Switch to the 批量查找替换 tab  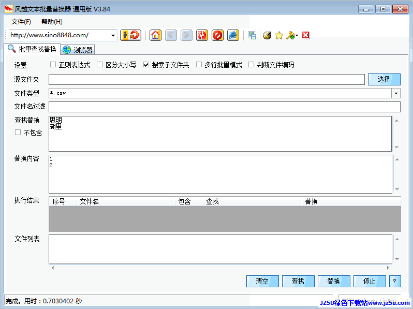(32, 49)
